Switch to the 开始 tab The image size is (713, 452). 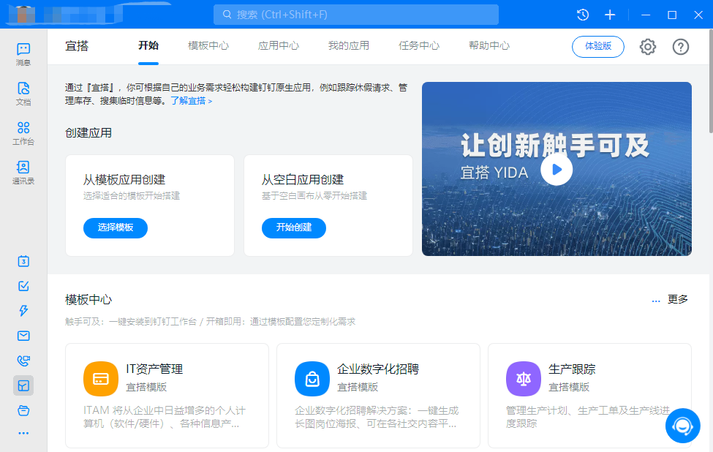point(148,45)
